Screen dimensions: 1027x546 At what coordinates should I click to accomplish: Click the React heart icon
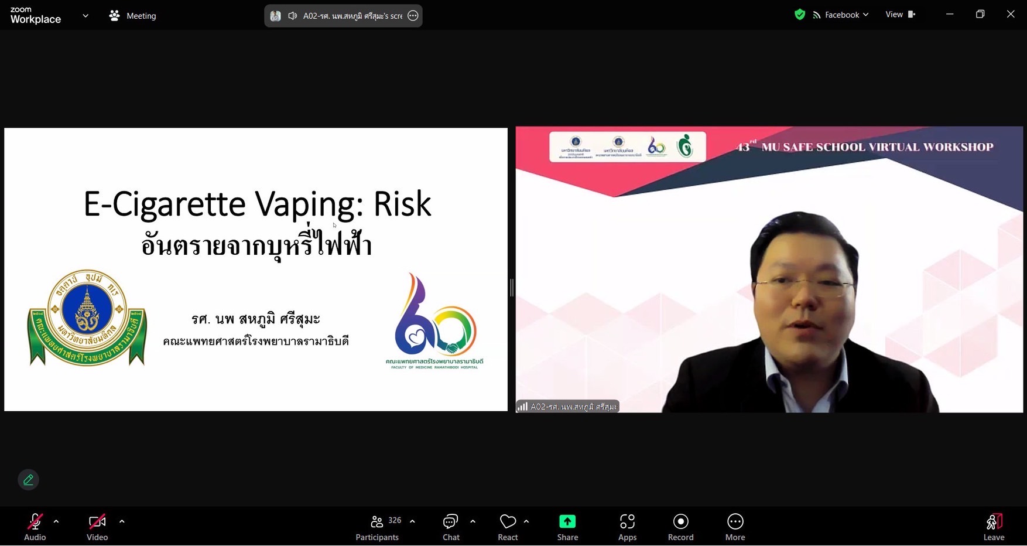[508, 527]
